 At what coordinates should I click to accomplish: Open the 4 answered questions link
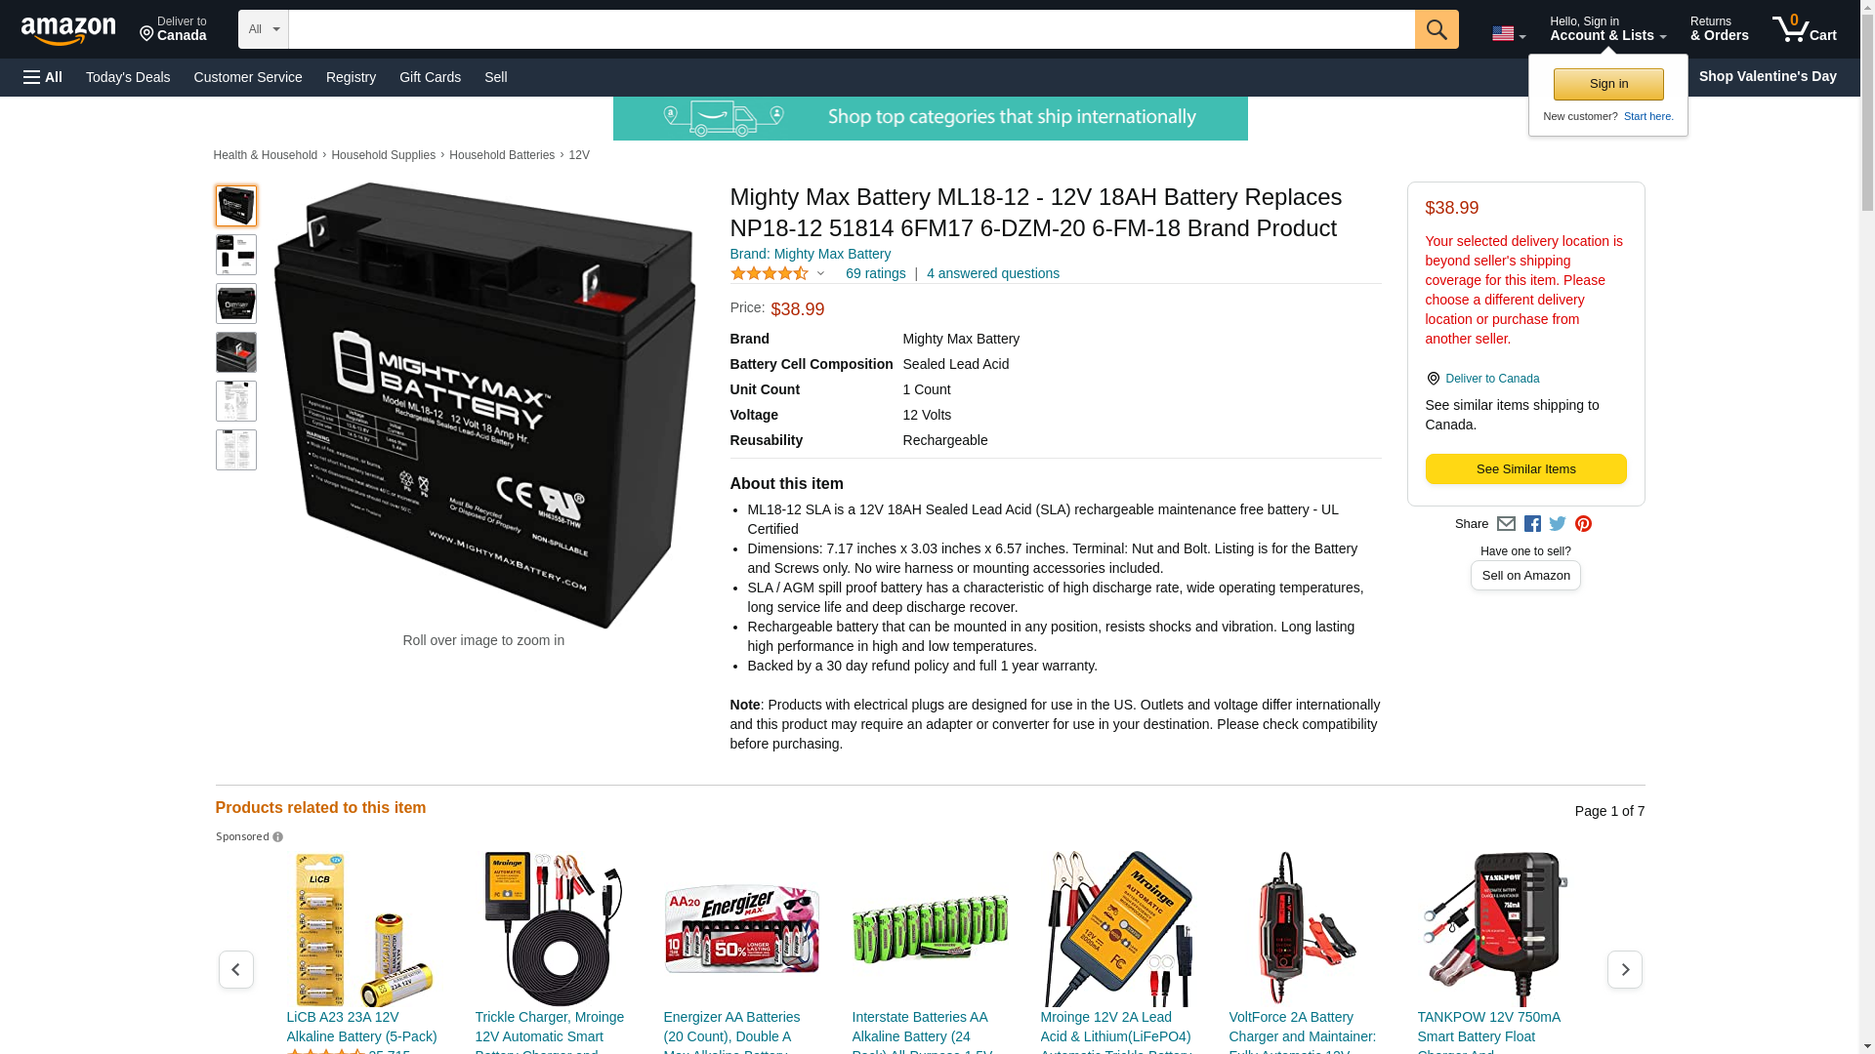coord(992,273)
